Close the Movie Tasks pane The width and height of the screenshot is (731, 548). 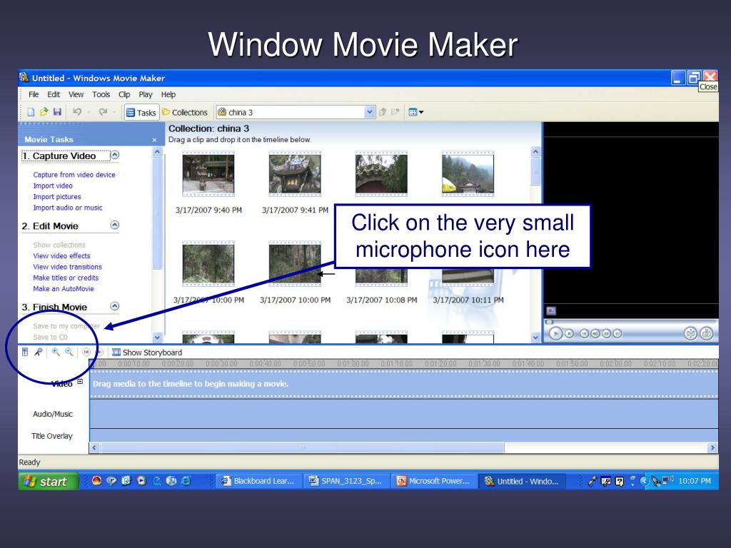tap(154, 140)
